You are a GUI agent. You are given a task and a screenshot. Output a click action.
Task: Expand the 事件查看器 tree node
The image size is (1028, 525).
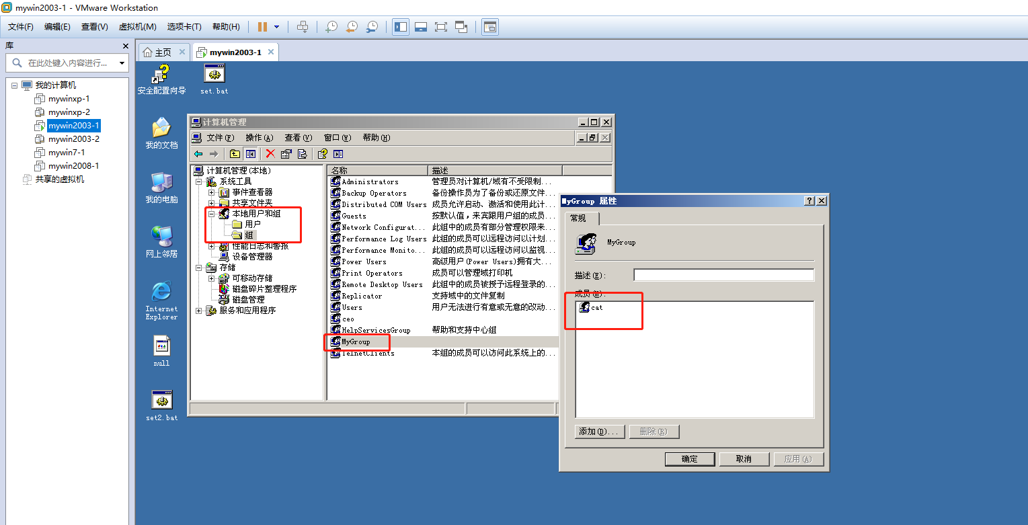pyautogui.click(x=211, y=192)
